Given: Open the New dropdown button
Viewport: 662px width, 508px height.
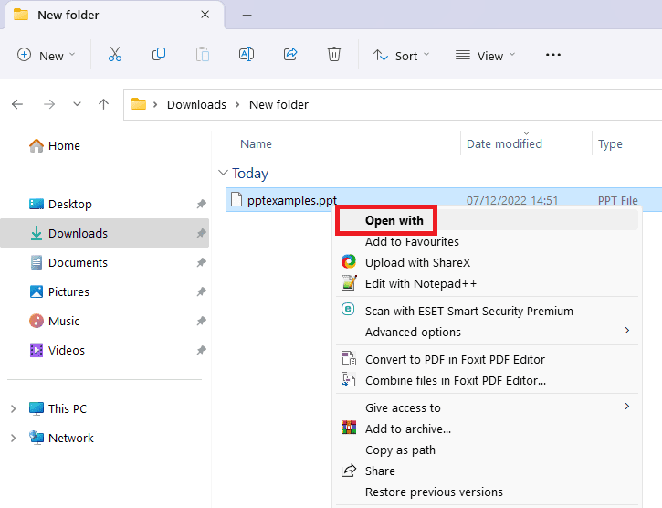Looking at the screenshot, I should (x=46, y=56).
